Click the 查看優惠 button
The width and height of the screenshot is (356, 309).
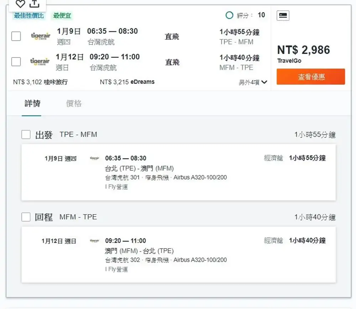311,77
